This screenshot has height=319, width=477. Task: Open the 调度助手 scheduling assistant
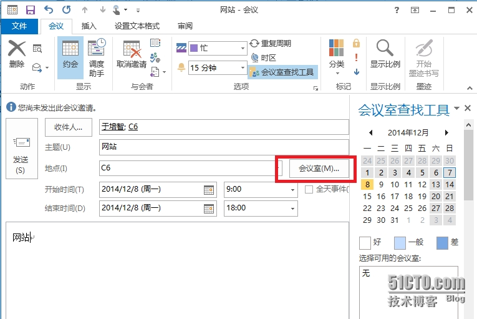[97, 57]
